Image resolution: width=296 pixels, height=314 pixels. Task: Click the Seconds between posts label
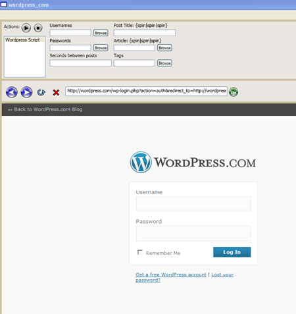click(73, 55)
